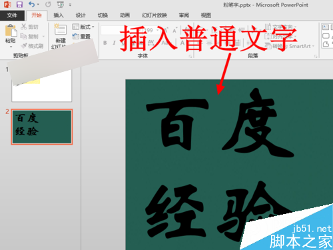This screenshot has width=333, height=250.
Task: Open the 审阅 Review tab
Action: pos(184,15)
